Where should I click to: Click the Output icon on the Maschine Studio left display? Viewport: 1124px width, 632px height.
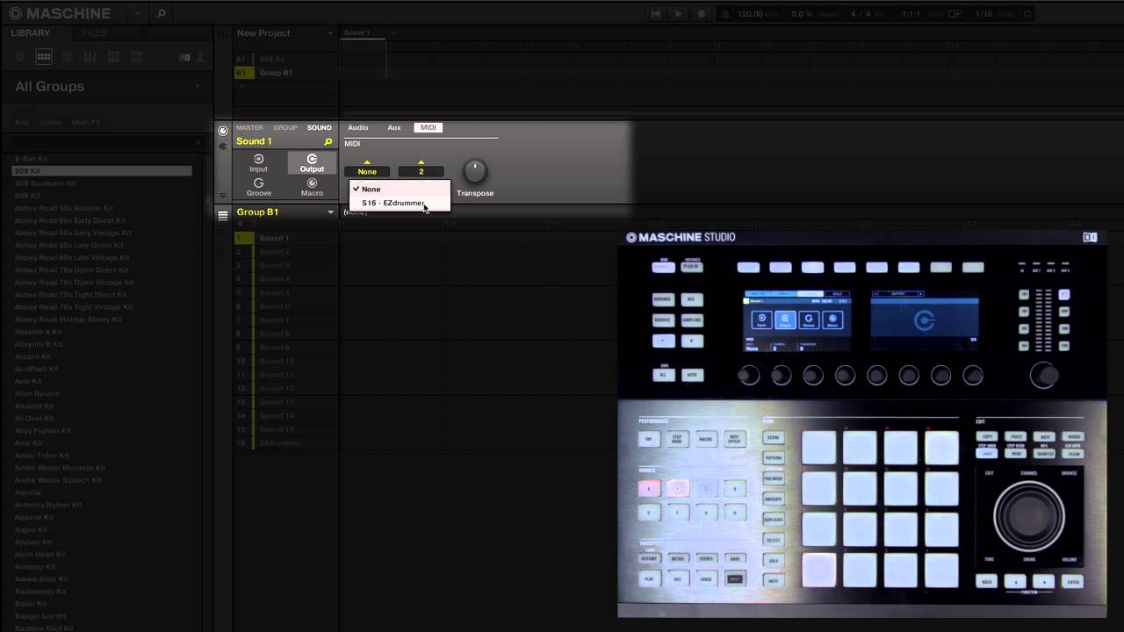coord(785,320)
